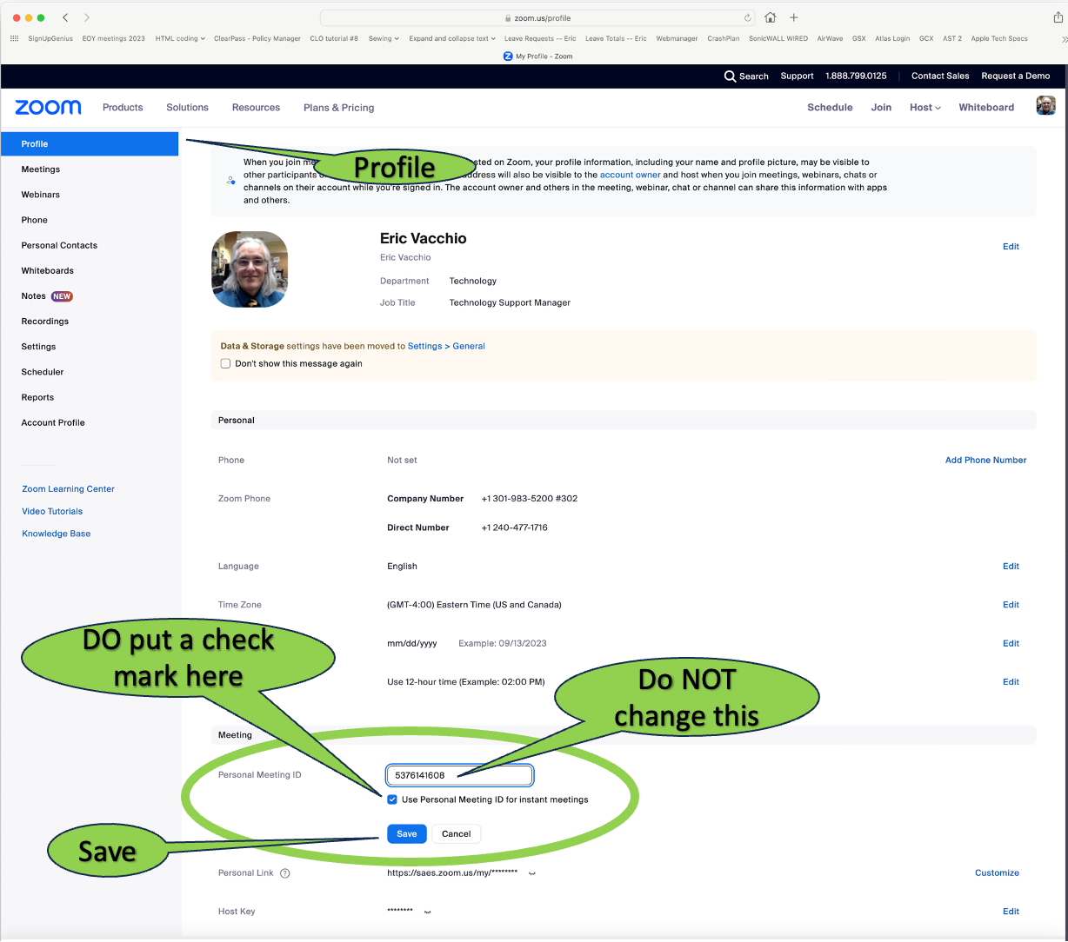Show more bookmarks with the double chevron
This screenshot has width=1068, height=942.
[x=1065, y=38]
